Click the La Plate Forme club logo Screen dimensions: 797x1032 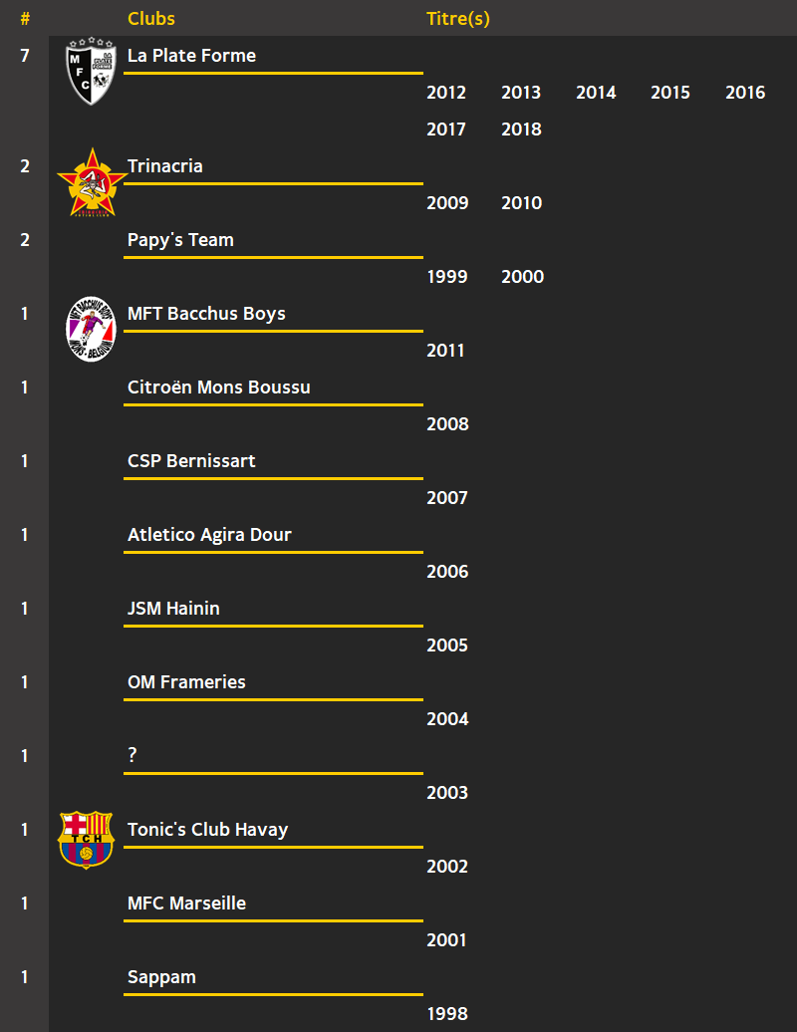[x=91, y=71]
